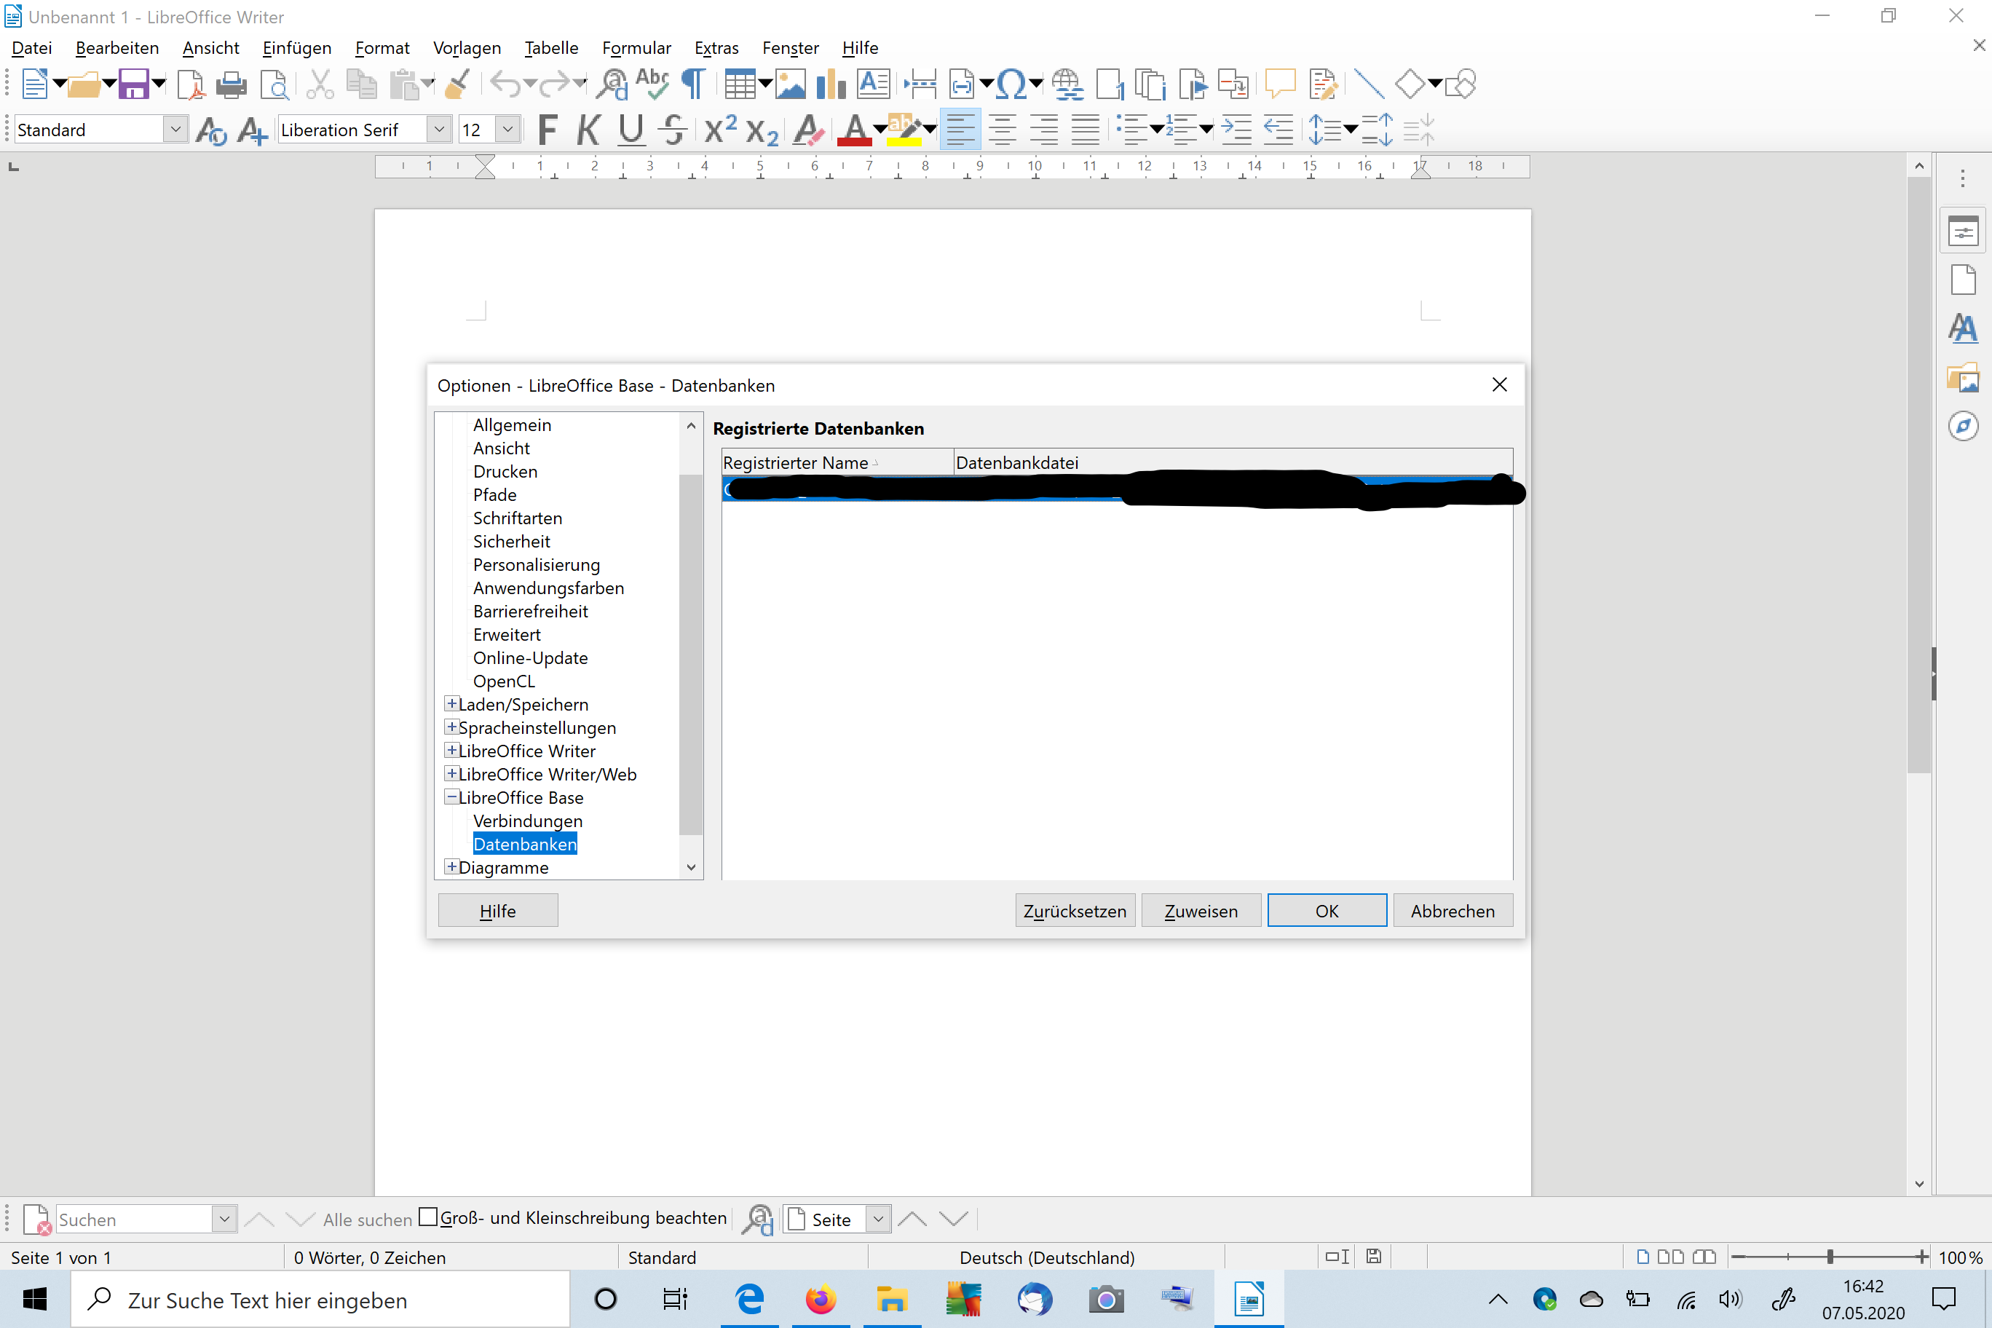Adjust the zoom slider in the status bar
The height and width of the screenshot is (1328, 1992).
pos(1830,1257)
